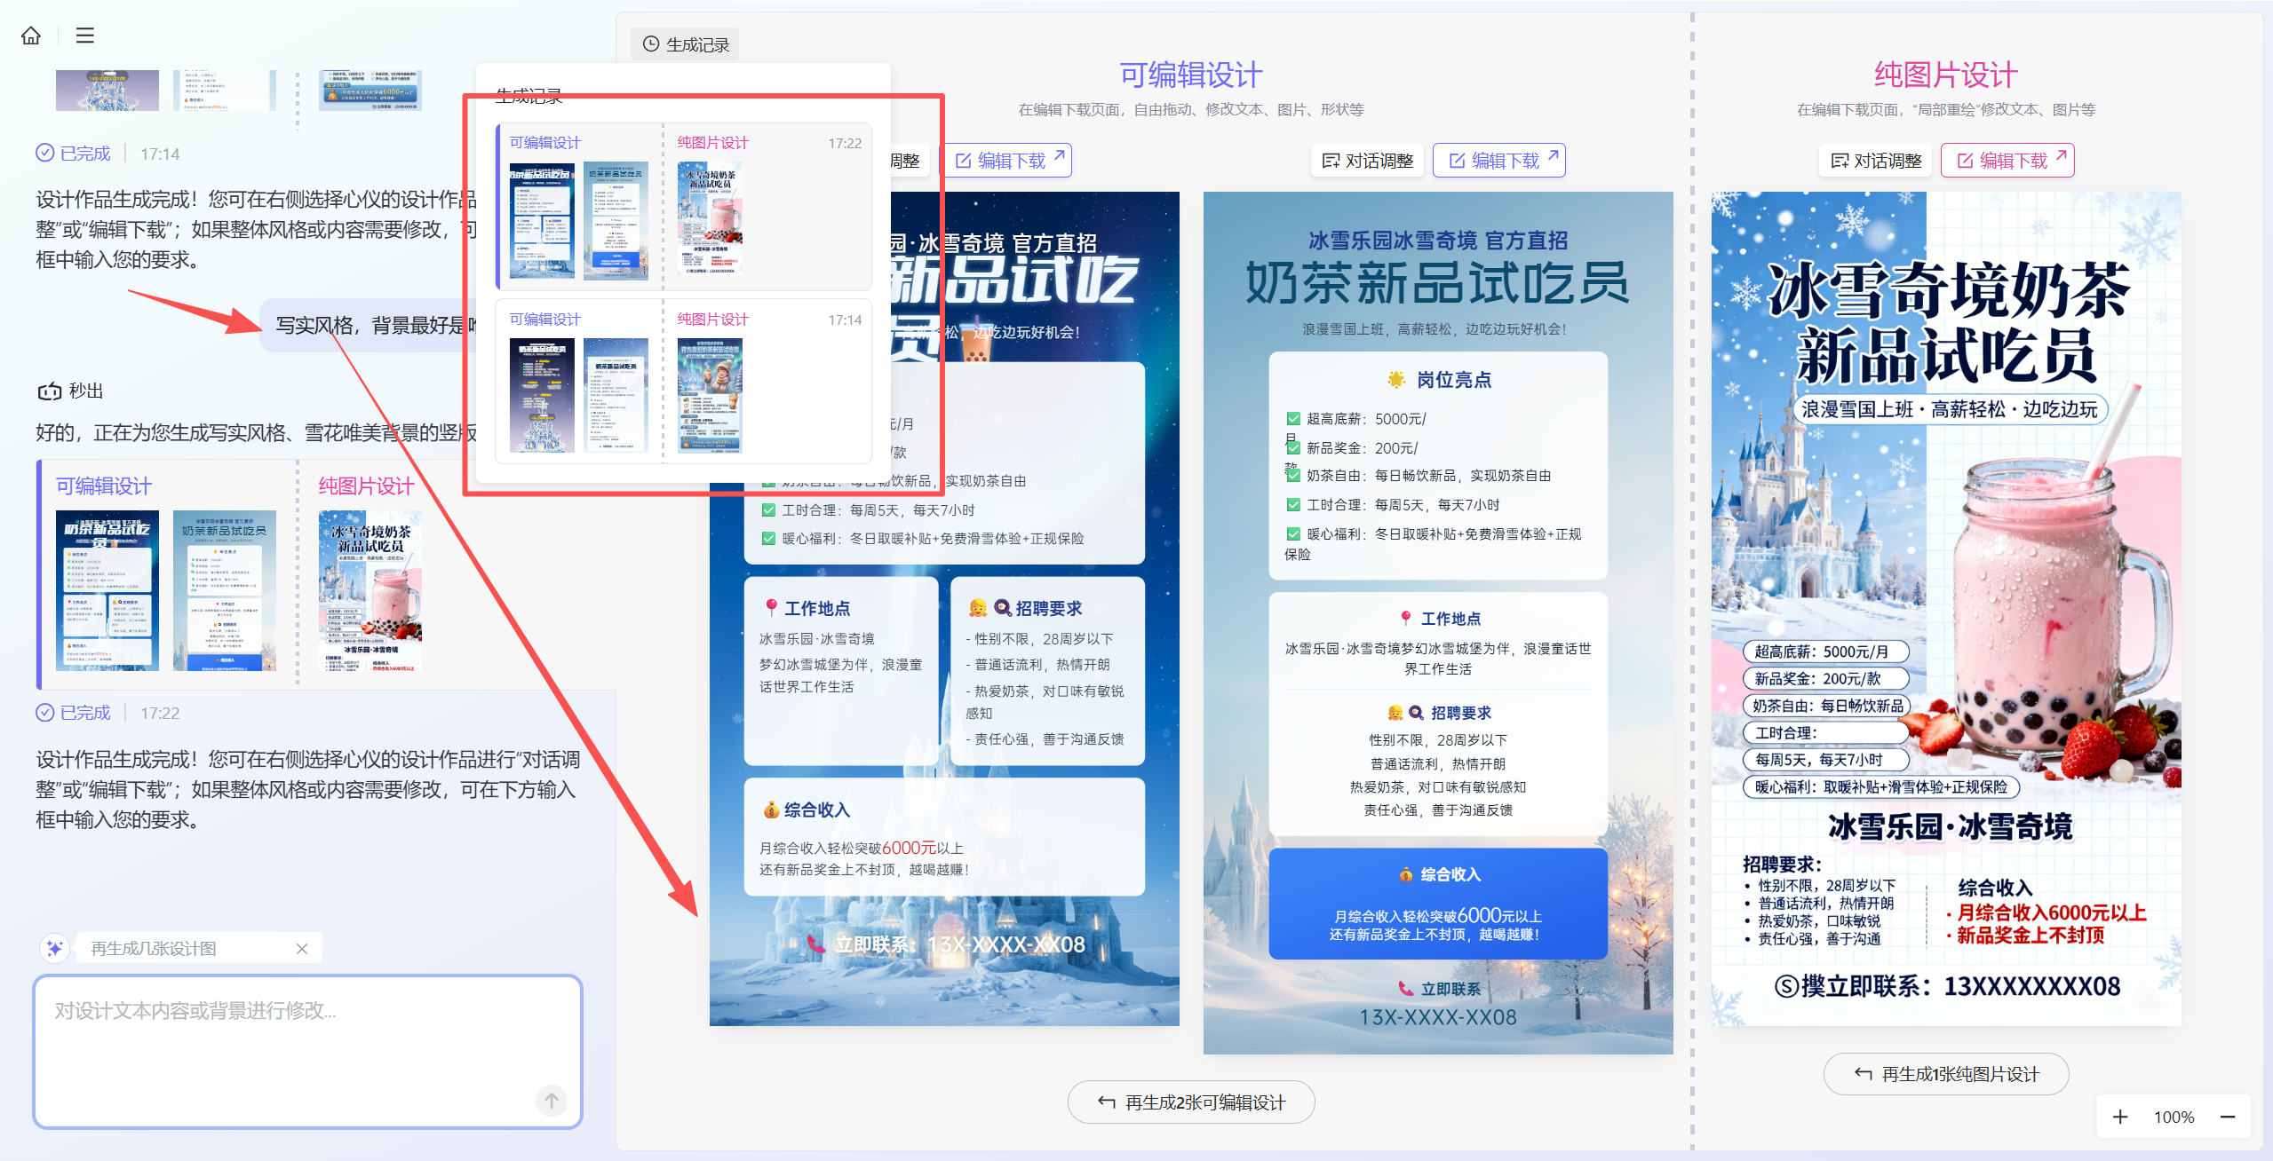Click 编辑下载 above the light blue poster
Image resolution: width=2273 pixels, height=1161 pixels.
(x=1499, y=161)
